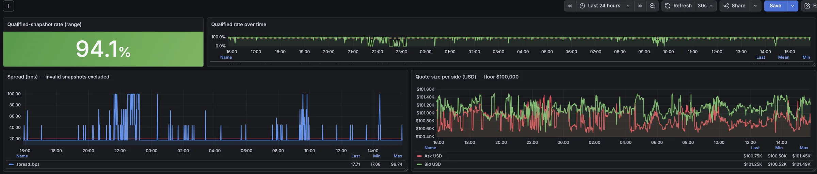817x174 pixels.
Task: Click Ask USD Last value $100.75K
Action: (753, 156)
